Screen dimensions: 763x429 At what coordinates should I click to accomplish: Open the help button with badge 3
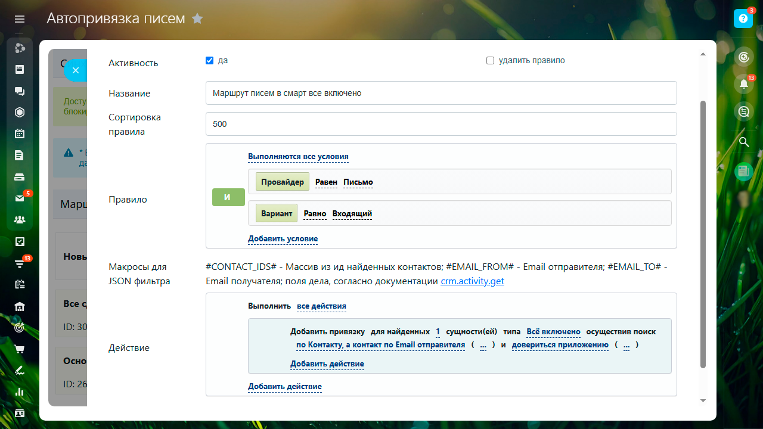tap(743, 18)
